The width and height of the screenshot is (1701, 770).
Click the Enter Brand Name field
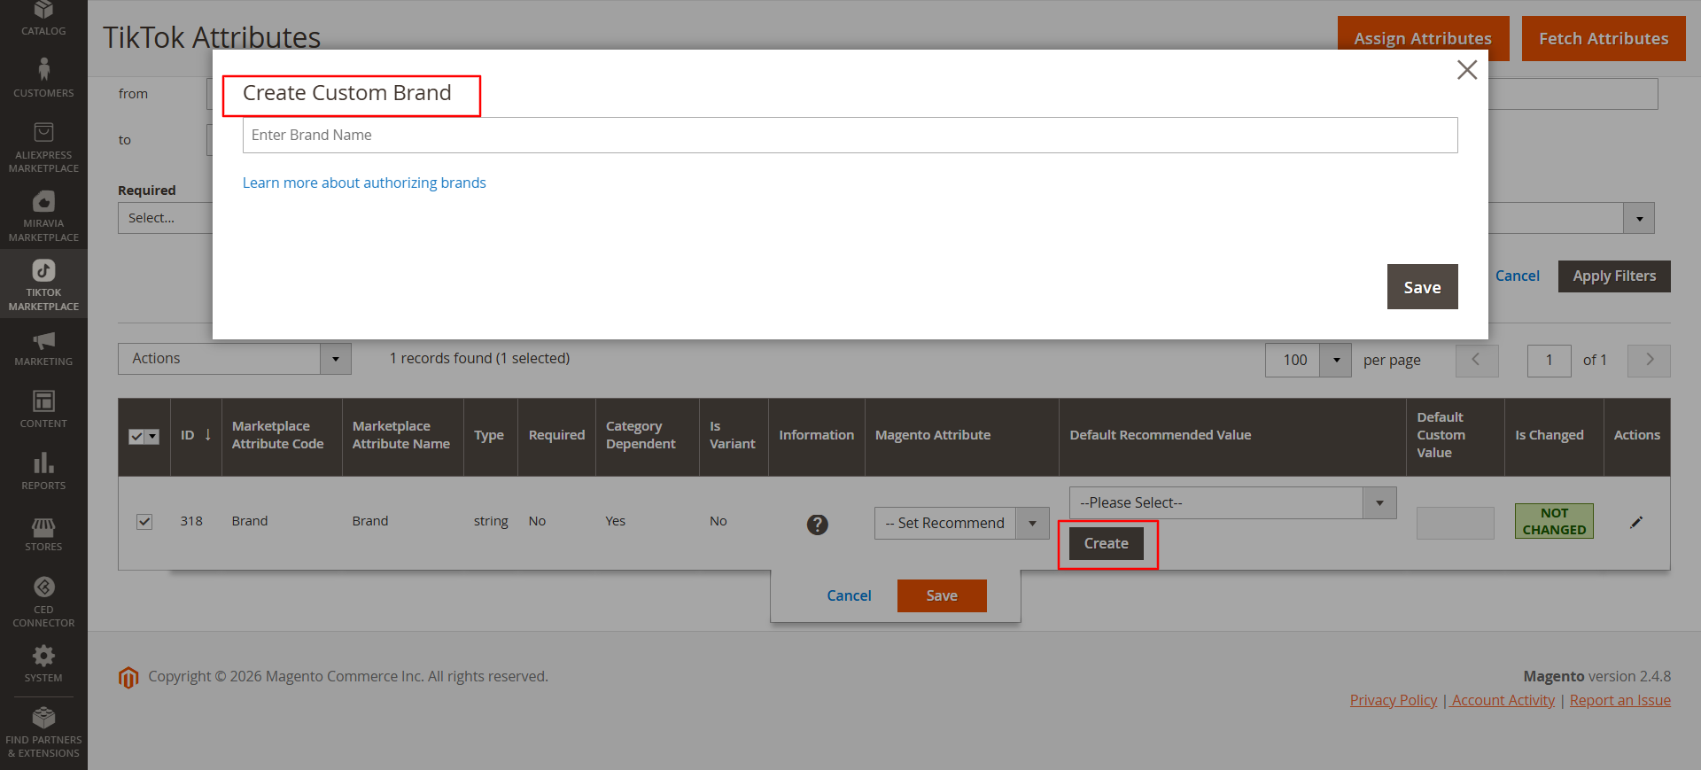click(849, 136)
